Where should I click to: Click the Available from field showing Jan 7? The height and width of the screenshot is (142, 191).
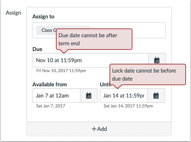coord(56,96)
